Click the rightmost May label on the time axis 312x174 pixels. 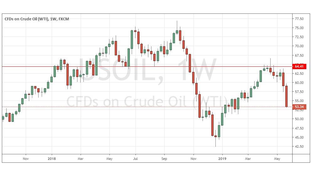click(278, 158)
